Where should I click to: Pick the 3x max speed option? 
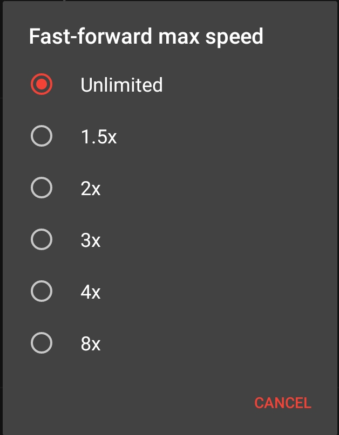coord(42,240)
